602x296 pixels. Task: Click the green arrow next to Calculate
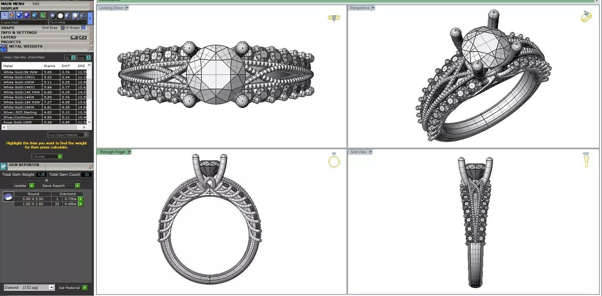[60, 156]
